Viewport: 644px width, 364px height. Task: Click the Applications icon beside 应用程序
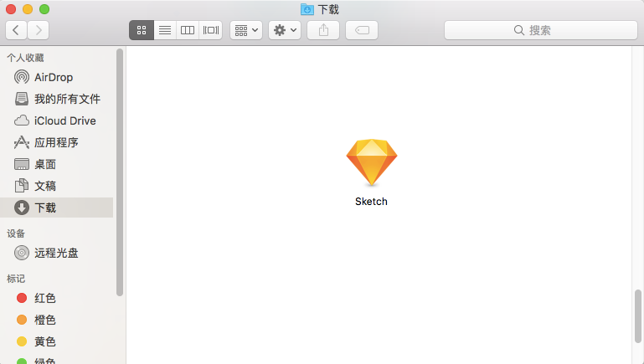tap(22, 142)
